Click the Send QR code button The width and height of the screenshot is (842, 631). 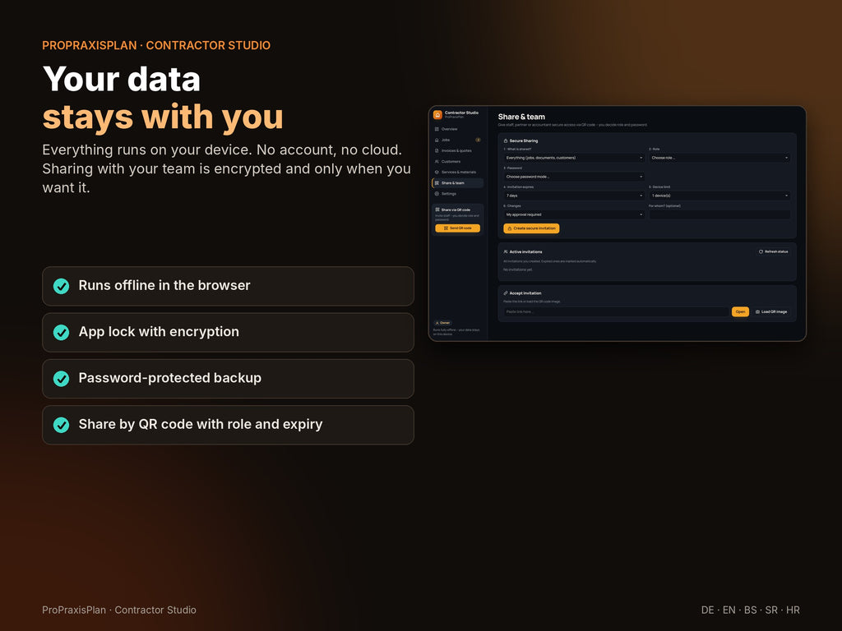click(457, 228)
